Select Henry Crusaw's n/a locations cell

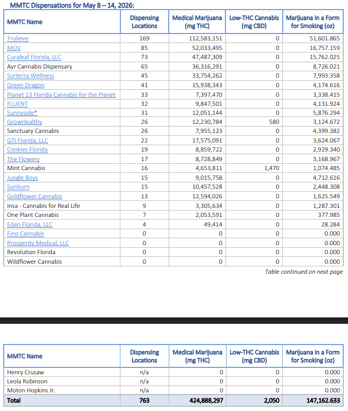144,372
